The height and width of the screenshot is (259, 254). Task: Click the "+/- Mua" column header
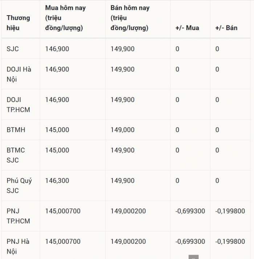pyautogui.click(x=187, y=28)
